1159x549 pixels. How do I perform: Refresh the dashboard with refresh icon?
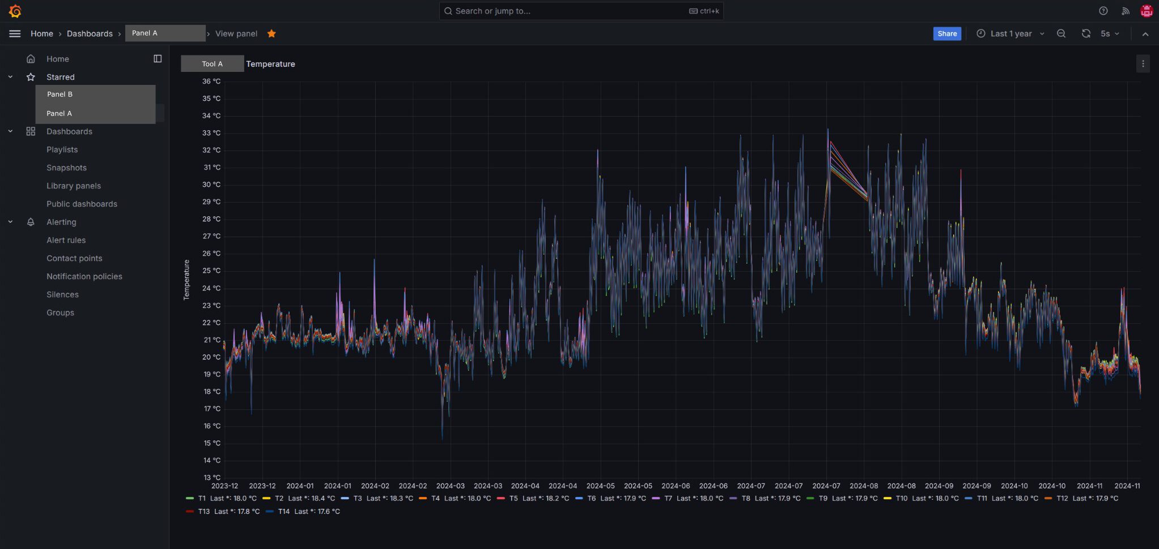click(x=1085, y=34)
